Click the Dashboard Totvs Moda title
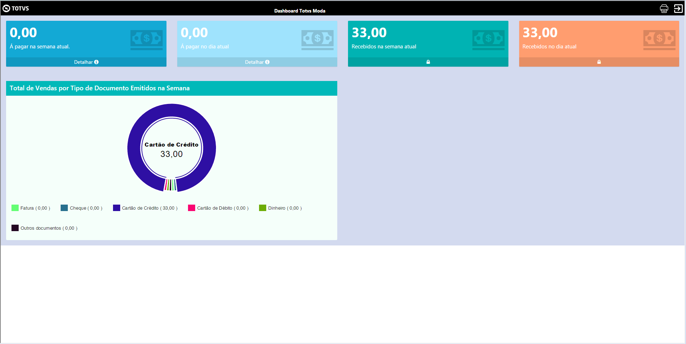The image size is (686, 344). [x=300, y=11]
